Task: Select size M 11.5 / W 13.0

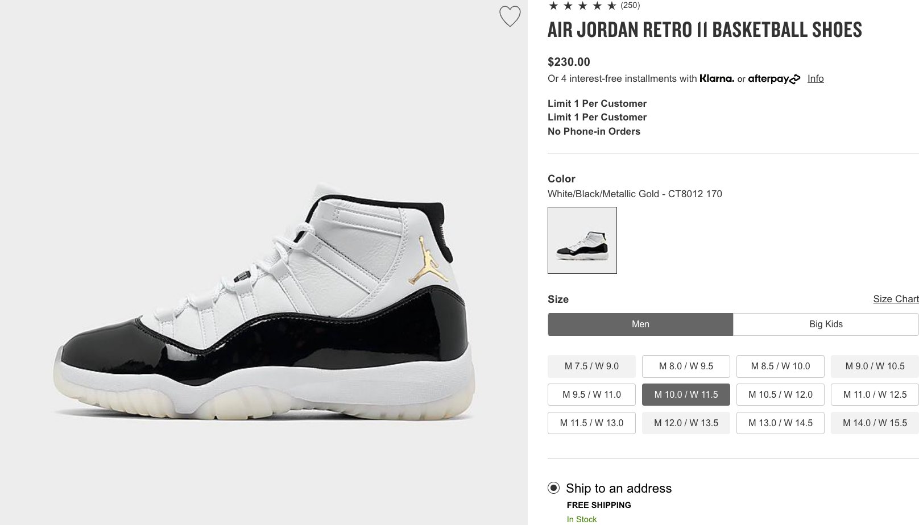Action: pyautogui.click(x=591, y=423)
